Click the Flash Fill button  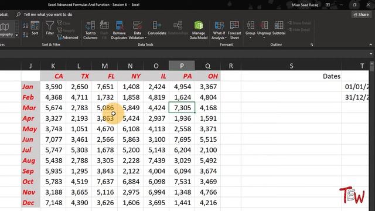click(x=104, y=30)
